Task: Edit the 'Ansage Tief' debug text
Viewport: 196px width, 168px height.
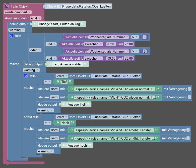Action: click(76, 104)
